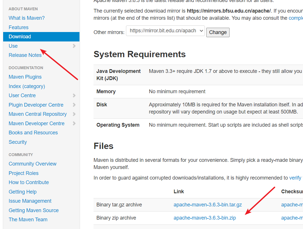This screenshot has height=229, width=303.
Task: Open Maven Developer Centre entry
Action: (x=36, y=124)
